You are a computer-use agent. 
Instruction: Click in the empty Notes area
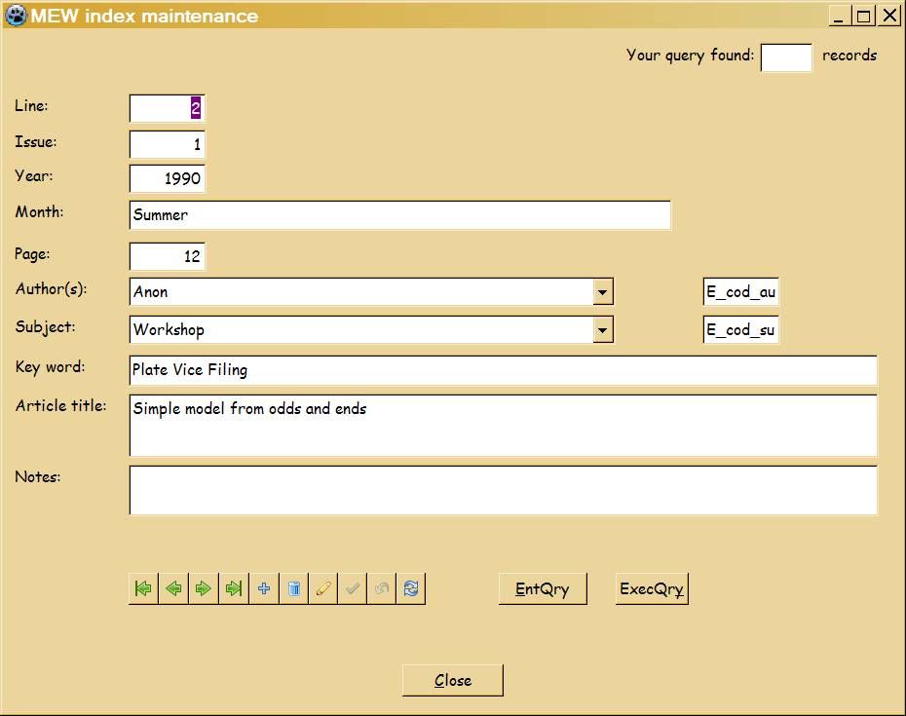[503, 490]
